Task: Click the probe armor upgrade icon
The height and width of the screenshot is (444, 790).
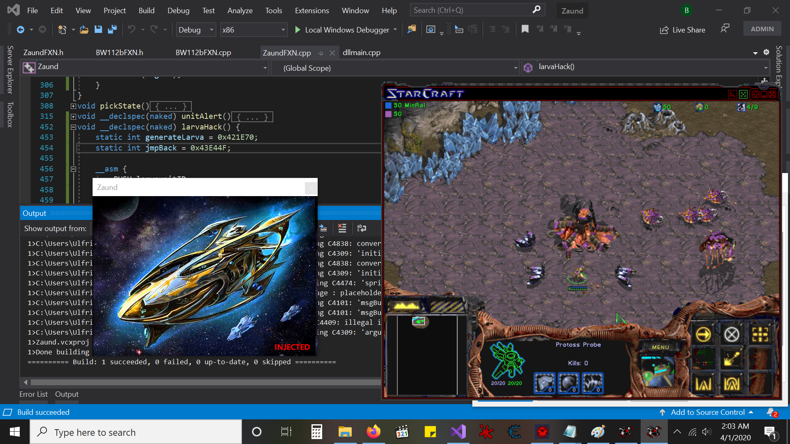Action: pos(544,383)
